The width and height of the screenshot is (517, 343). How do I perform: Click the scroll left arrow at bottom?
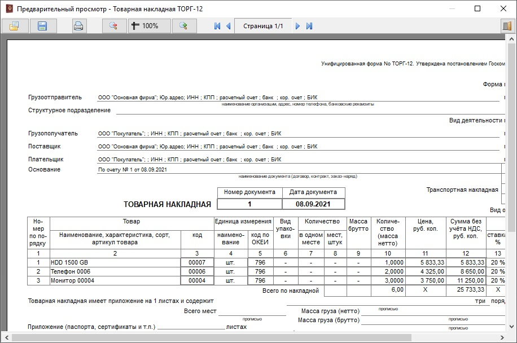(x=6, y=338)
